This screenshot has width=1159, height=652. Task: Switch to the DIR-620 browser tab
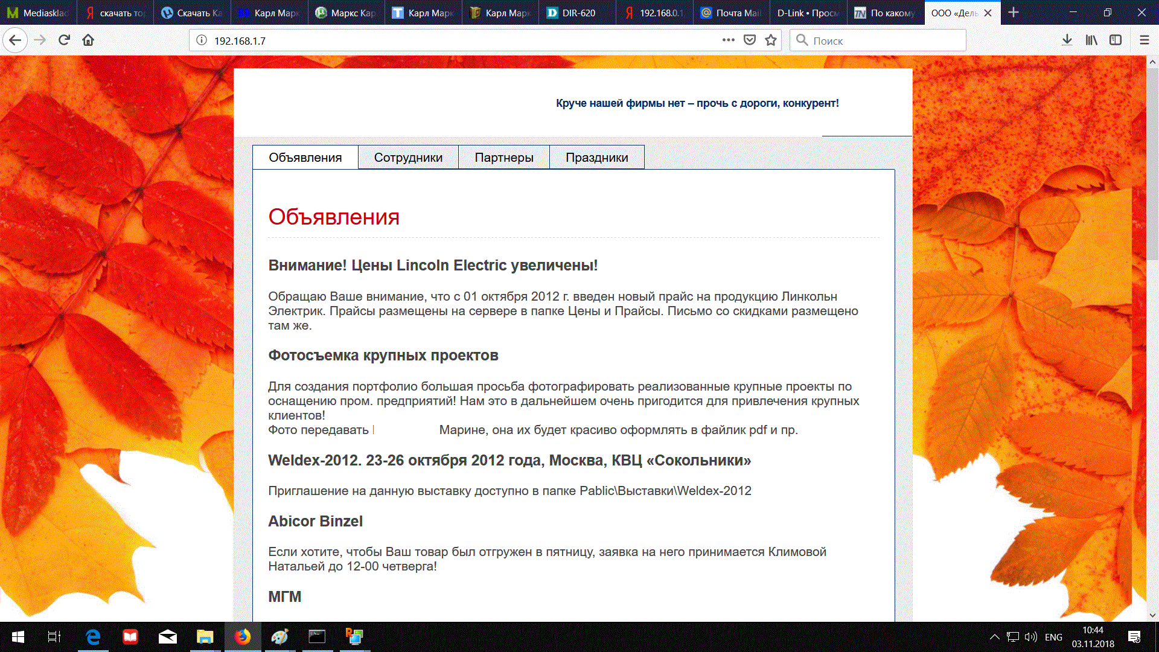(x=578, y=13)
